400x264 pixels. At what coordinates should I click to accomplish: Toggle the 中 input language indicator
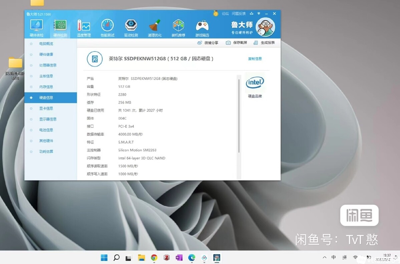pyautogui.click(x=334, y=257)
